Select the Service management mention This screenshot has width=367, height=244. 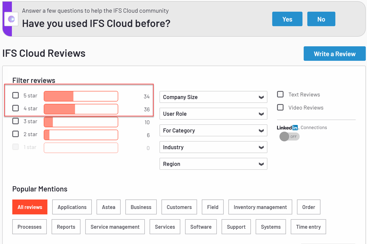(x=115, y=227)
